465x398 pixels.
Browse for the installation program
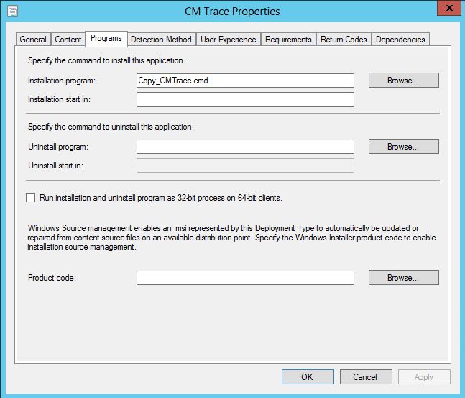coord(404,81)
